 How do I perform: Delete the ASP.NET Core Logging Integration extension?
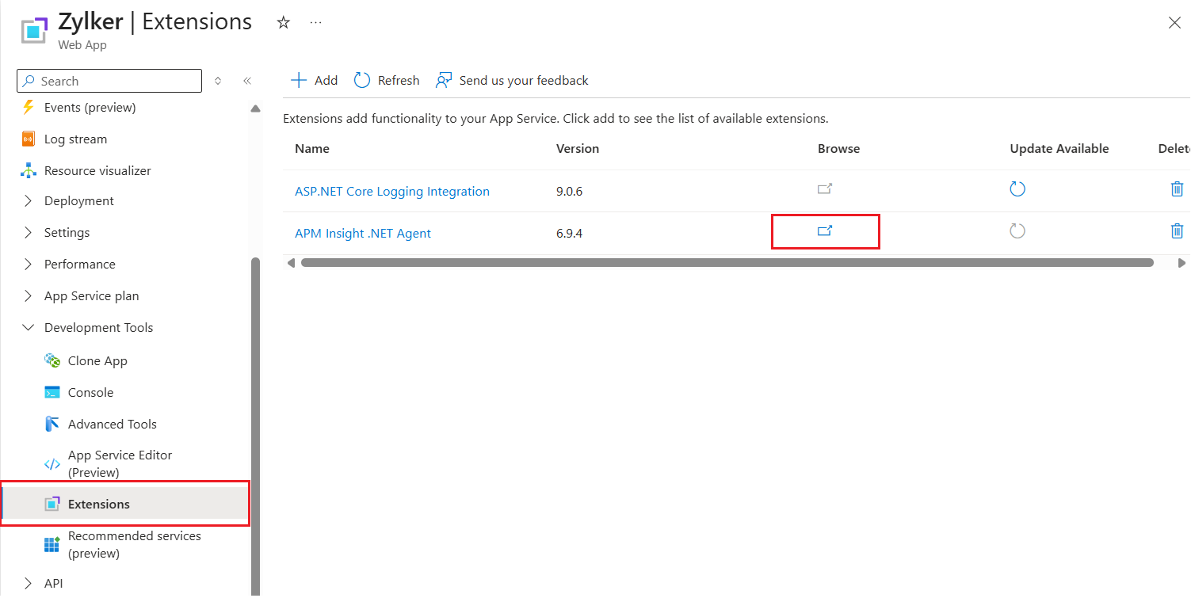pyautogui.click(x=1177, y=189)
